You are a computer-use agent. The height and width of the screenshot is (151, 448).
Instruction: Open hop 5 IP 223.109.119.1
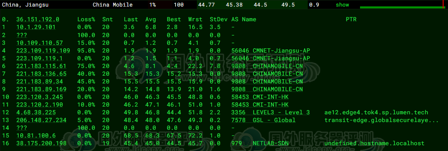40,58
